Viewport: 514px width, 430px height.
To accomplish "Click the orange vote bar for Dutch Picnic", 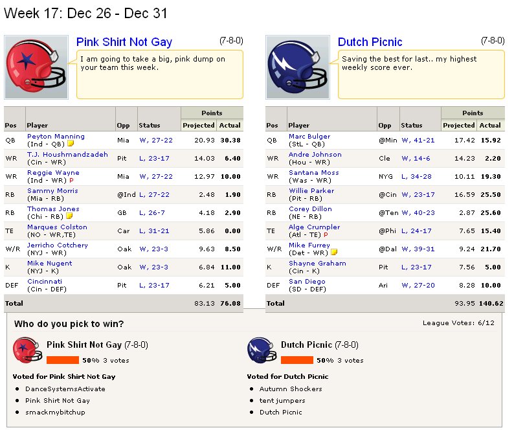I will 297,360.
